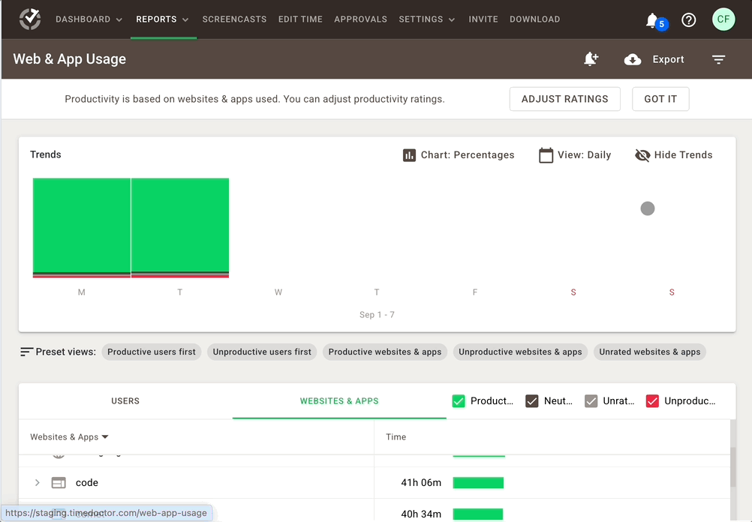Viewport: 752px width, 522px height.
Task: Click the Adjust Ratings button
Action: click(565, 99)
